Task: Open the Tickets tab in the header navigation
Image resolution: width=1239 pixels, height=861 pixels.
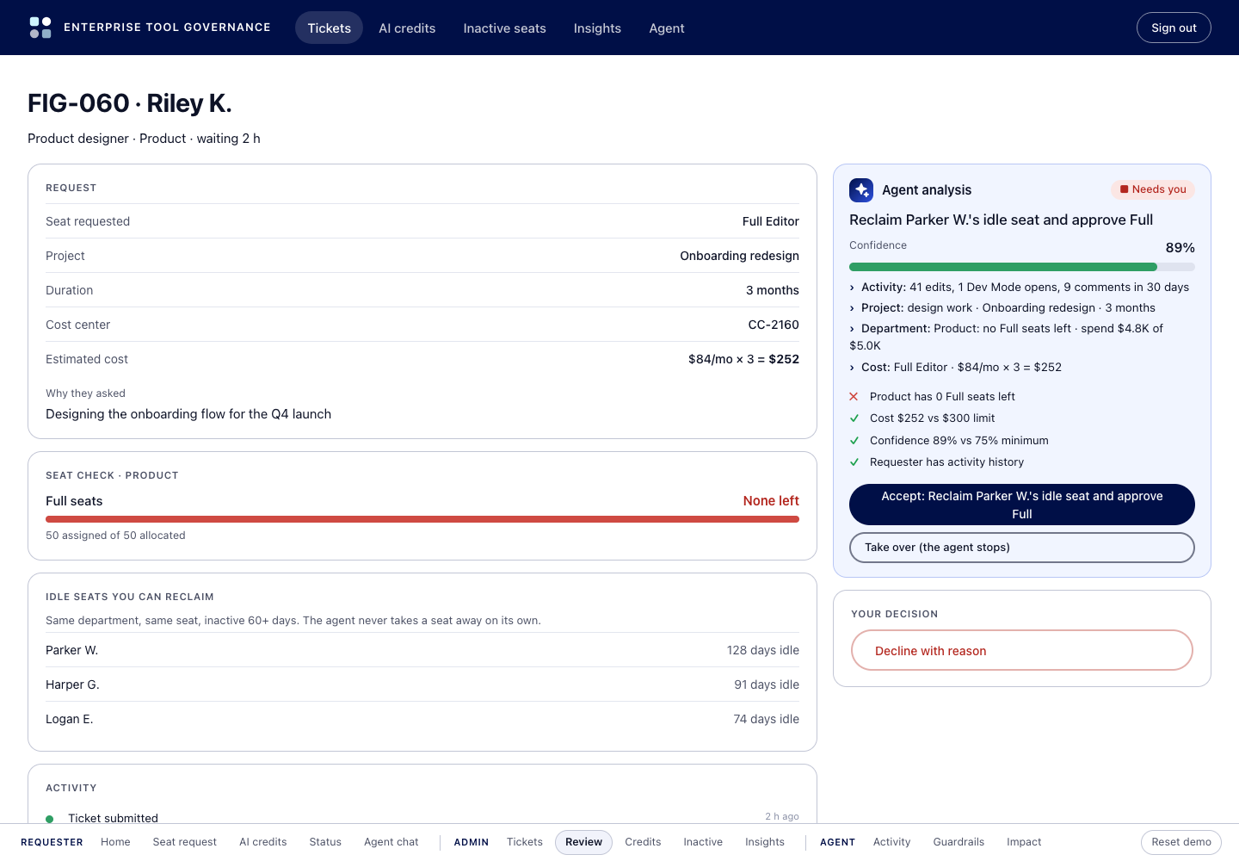Action: 330,28
